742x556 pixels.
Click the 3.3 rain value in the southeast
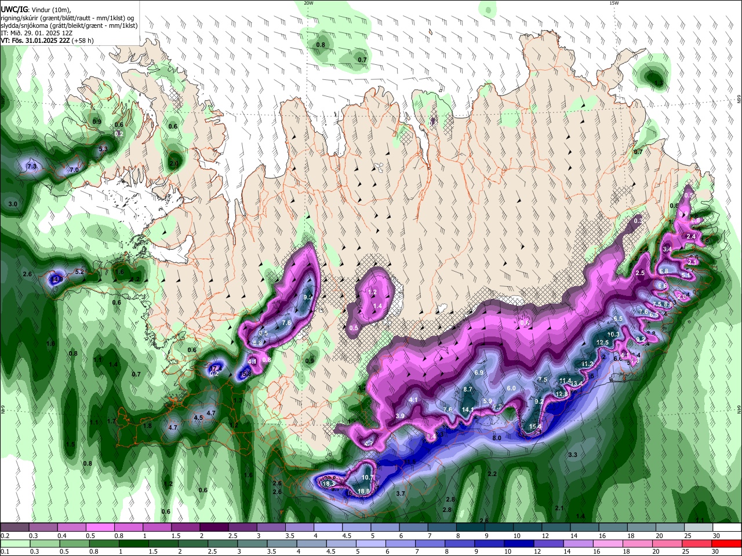pos(573,455)
